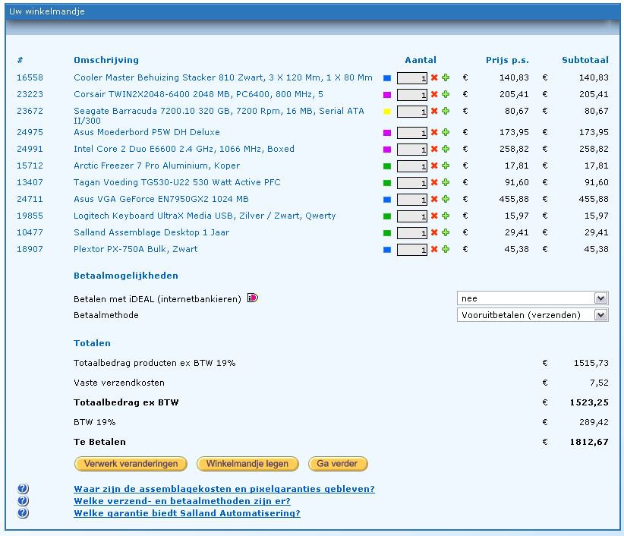Open product Intel Core 2 Duo E6600
The width and height of the screenshot is (624, 536).
(x=184, y=149)
